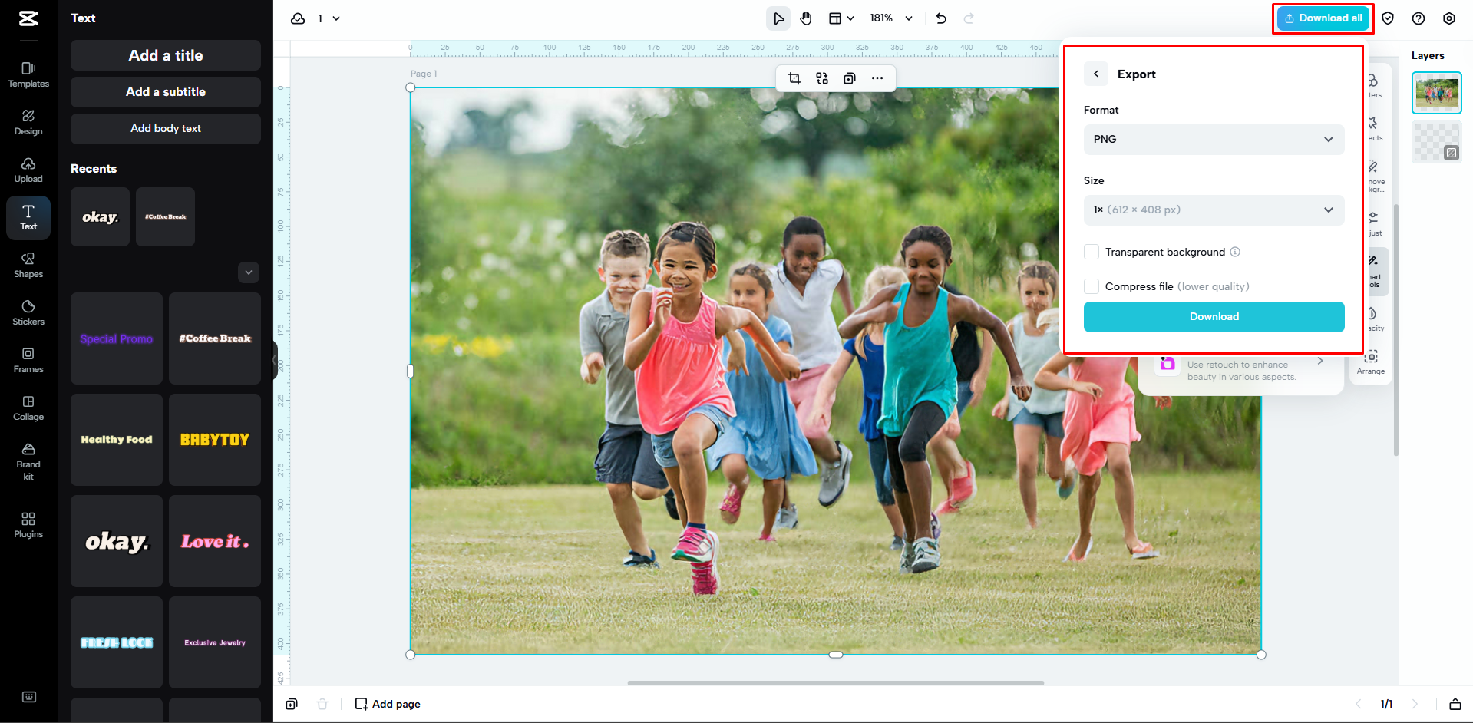Open the more options ellipsis menu

coord(877,78)
